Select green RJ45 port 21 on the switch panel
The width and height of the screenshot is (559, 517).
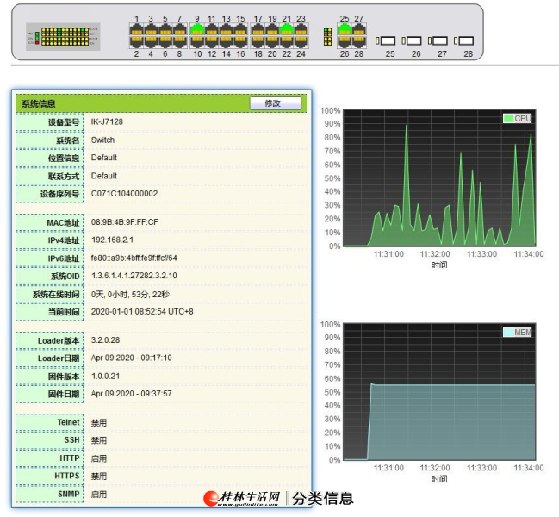[x=286, y=29]
